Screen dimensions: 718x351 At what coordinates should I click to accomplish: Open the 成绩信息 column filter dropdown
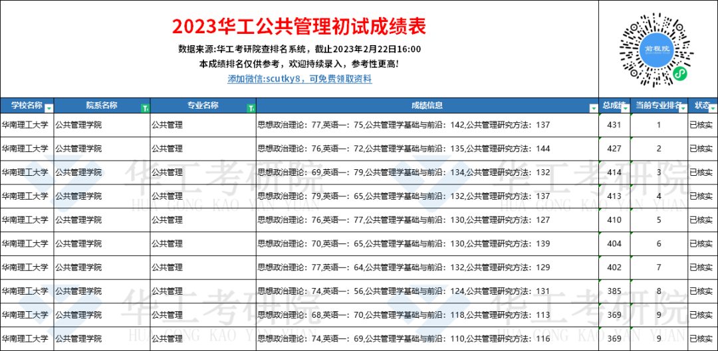(594, 108)
